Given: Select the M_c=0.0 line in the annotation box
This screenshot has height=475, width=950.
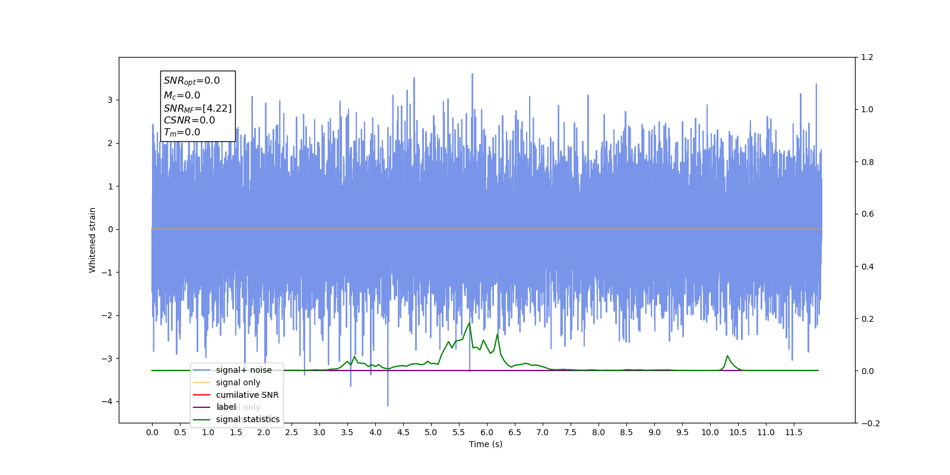Looking at the screenshot, I should pos(182,95).
